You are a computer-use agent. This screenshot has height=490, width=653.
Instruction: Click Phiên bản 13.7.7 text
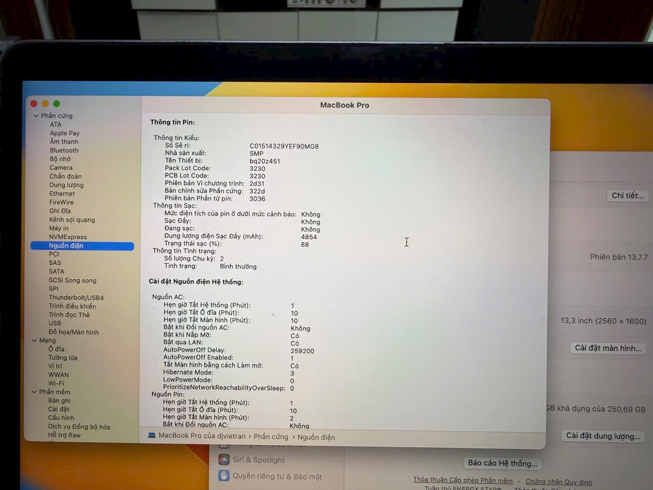(619, 257)
